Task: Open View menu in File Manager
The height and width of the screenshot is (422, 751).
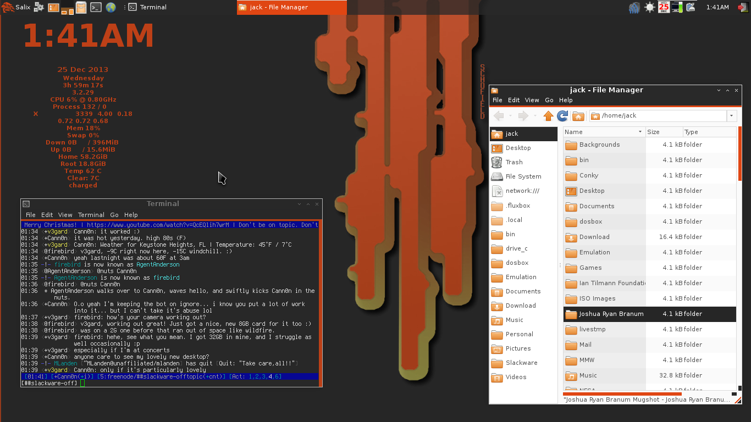Action: (x=532, y=100)
